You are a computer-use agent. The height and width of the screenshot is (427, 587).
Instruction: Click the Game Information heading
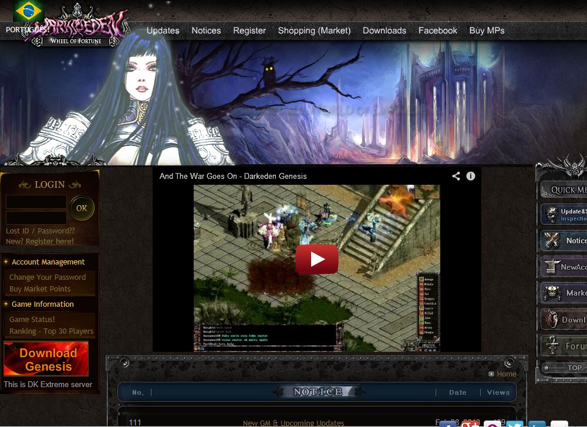43,304
